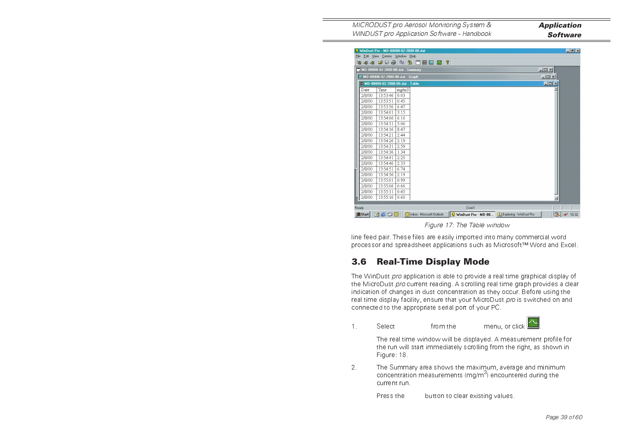Click the WinDust Pro taskbar button
The image size is (622, 439).
click(472, 214)
